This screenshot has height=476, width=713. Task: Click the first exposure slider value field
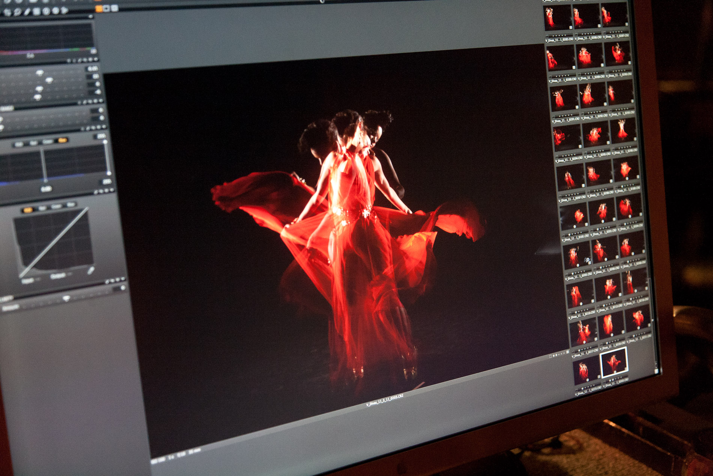pyautogui.click(x=92, y=69)
